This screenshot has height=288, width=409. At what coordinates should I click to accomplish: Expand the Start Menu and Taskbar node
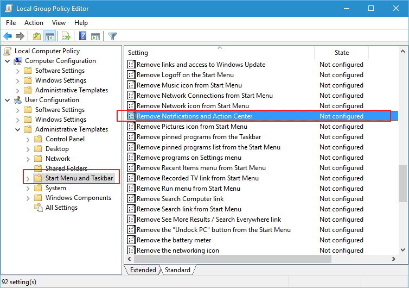click(28, 179)
